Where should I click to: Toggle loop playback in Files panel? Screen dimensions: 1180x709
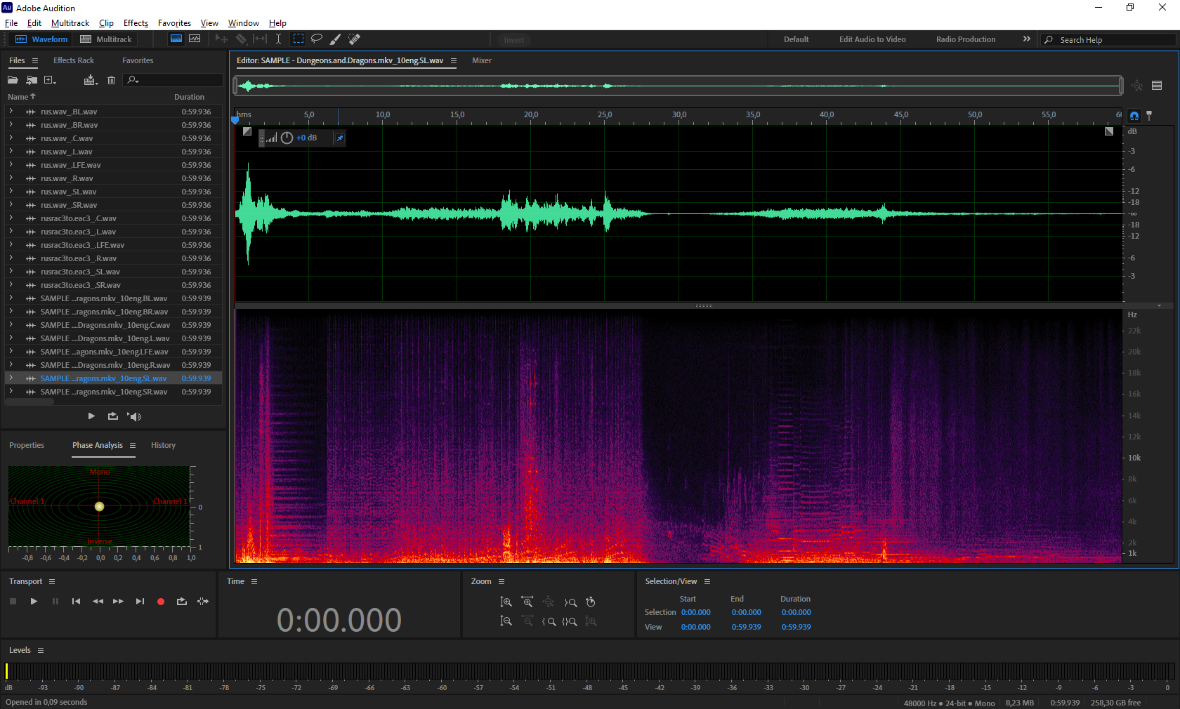click(x=112, y=416)
